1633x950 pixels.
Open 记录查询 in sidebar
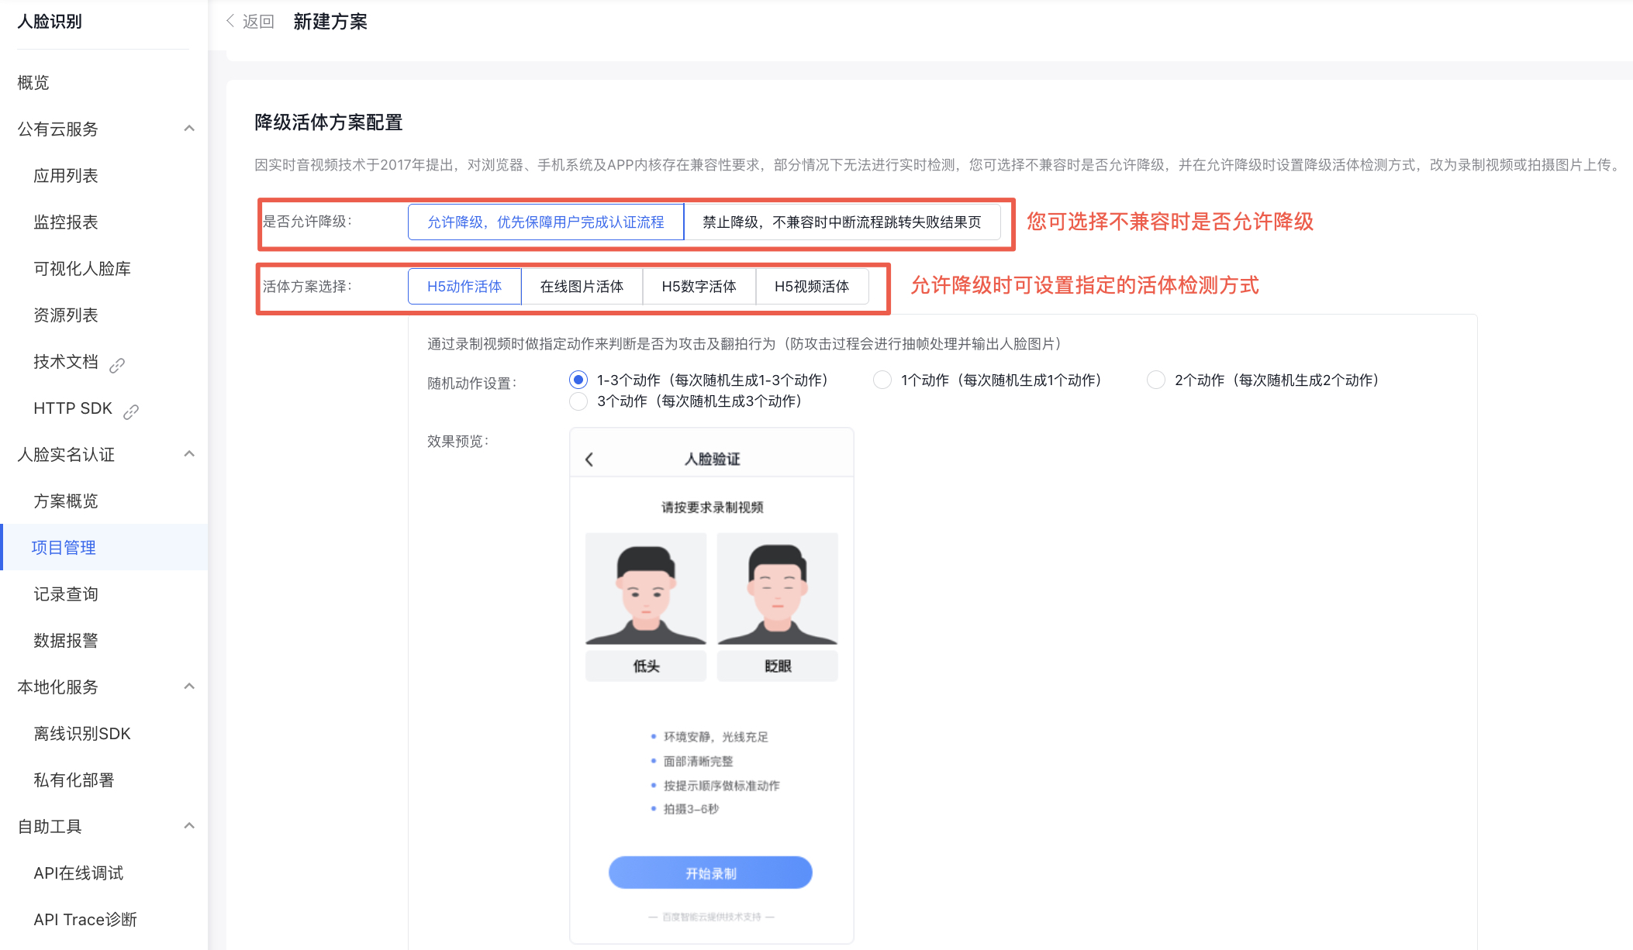66,594
